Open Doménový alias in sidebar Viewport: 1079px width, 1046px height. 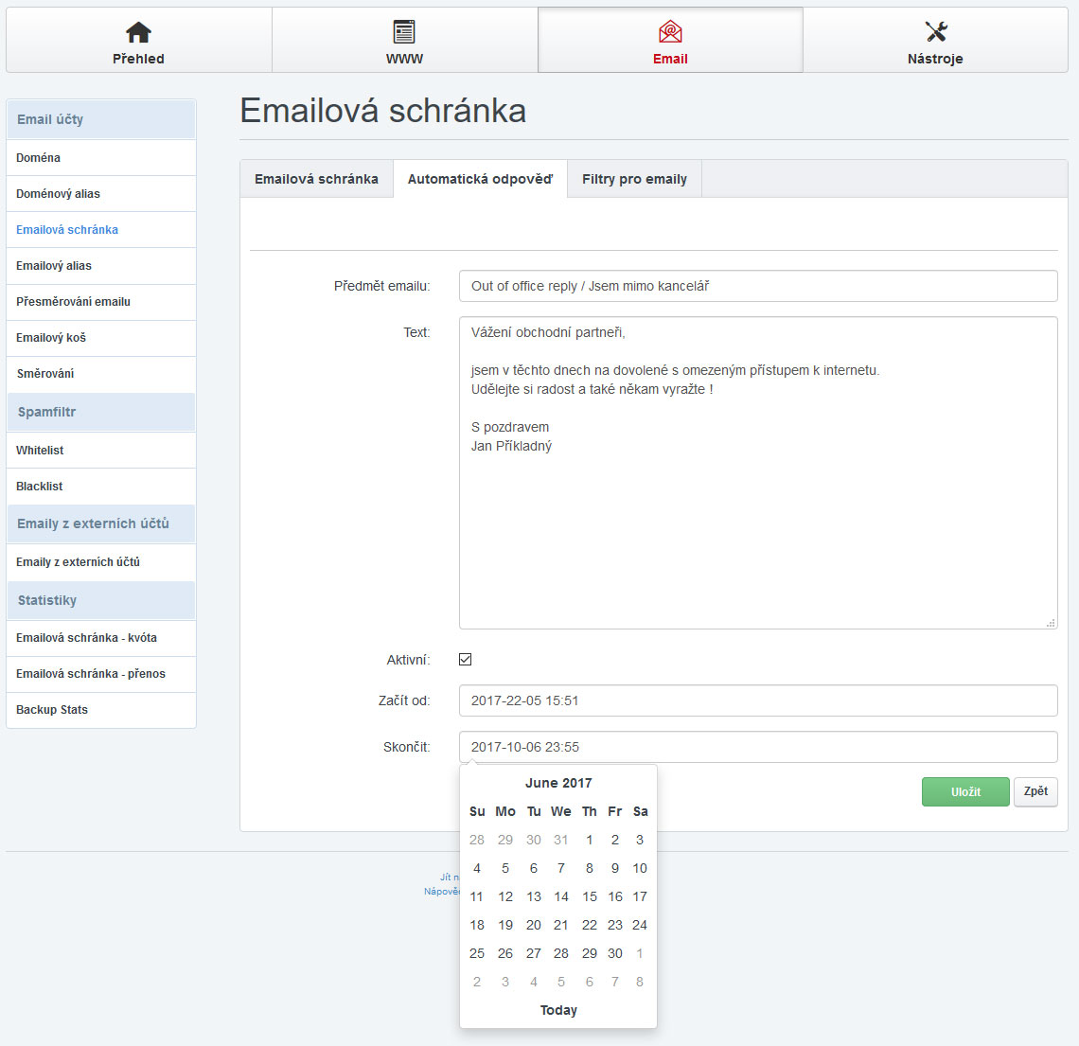pos(59,194)
